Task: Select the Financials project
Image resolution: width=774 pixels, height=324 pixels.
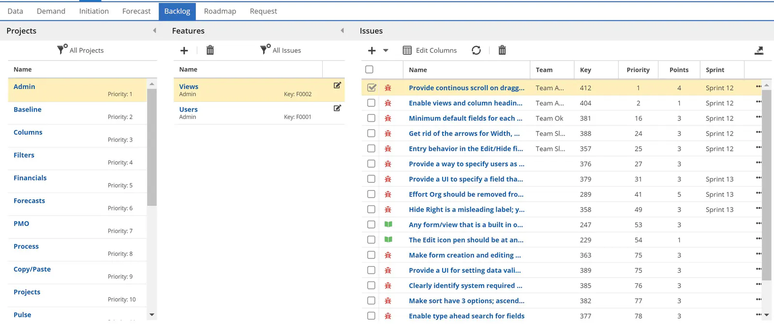Action: (x=77, y=181)
